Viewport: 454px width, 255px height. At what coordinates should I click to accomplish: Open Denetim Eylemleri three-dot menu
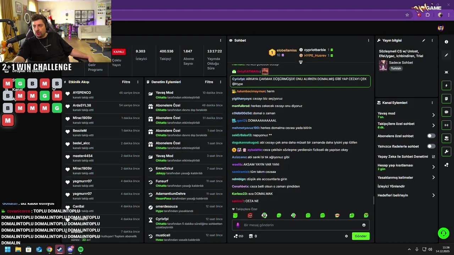click(x=221, y=82)
